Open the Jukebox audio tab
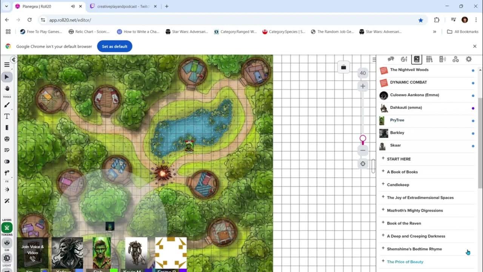The image size is (483, 272). (x=443, y=59)
